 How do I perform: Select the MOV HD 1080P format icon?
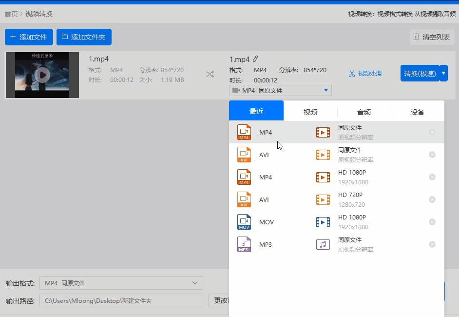point(244,222)
